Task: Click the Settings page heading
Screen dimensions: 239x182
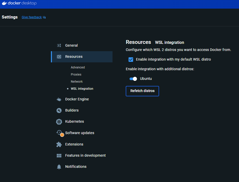Action: (10, 17)
